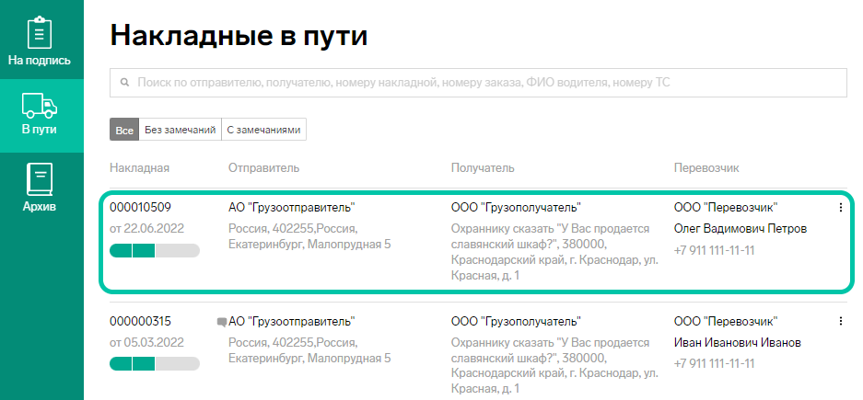Click the Перевозчик column header
The image size is (863, 400).
706,168
